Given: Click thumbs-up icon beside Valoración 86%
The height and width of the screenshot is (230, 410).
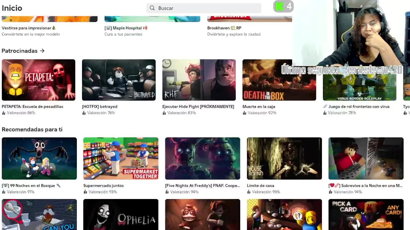Looking at the screenshot, I should coord(4,113).
